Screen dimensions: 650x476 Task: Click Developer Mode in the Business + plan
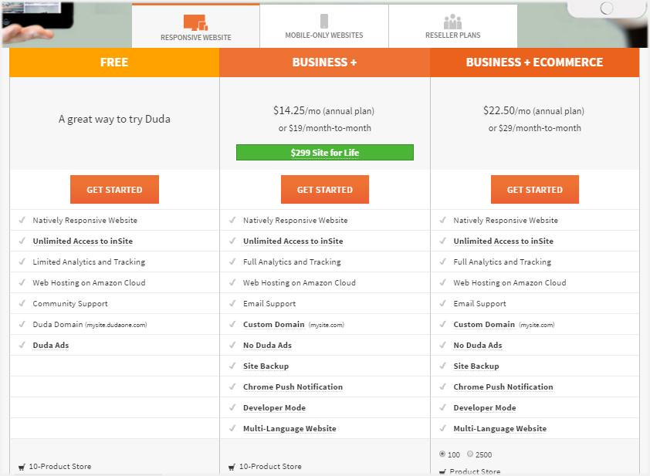click(274, 407)
